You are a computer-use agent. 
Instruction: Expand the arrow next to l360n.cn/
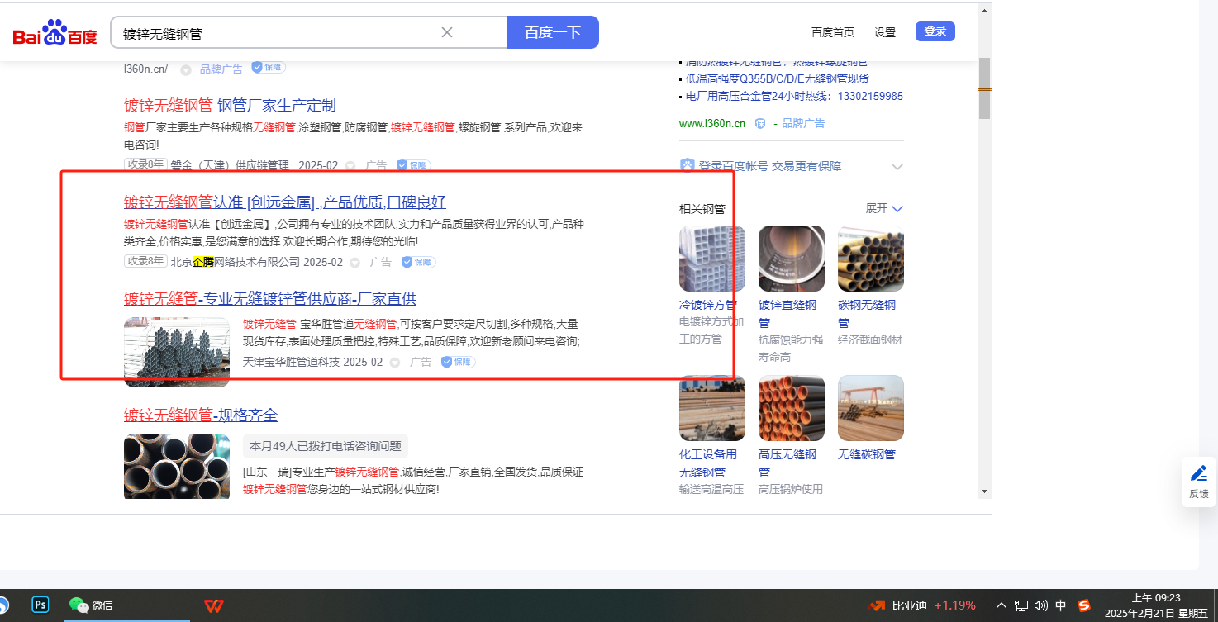point(186,69)
